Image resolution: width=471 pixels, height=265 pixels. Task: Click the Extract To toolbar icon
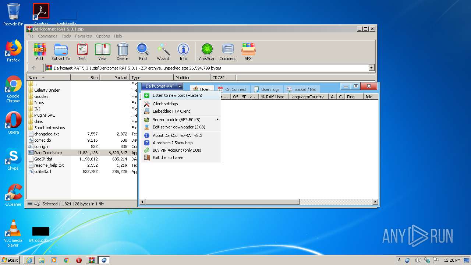tap(61, 52)
